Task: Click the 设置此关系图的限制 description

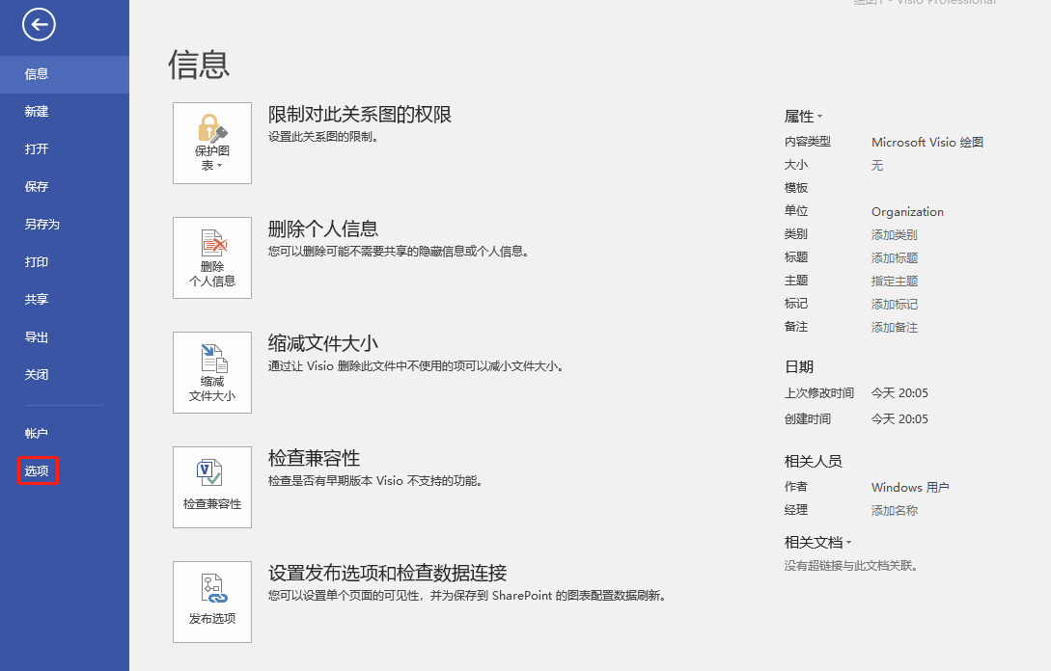Action: [x=323, y=137]
